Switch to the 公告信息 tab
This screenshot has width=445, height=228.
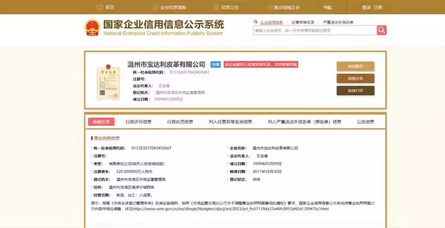point(365,122)
